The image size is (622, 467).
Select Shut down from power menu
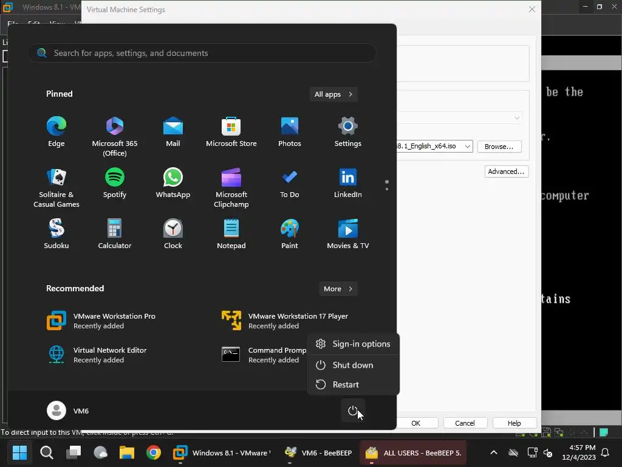coord(353,365)
